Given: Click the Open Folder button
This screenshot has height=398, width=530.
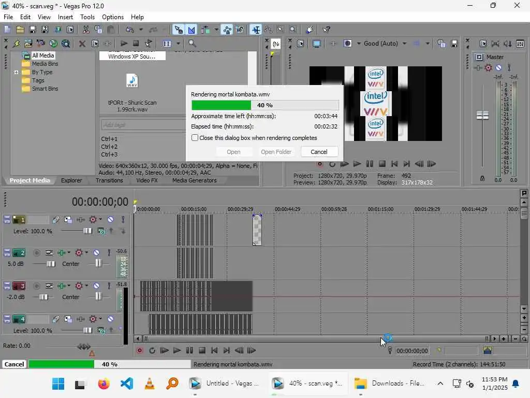Looking at the screenshot, I should tap(276, 152).
